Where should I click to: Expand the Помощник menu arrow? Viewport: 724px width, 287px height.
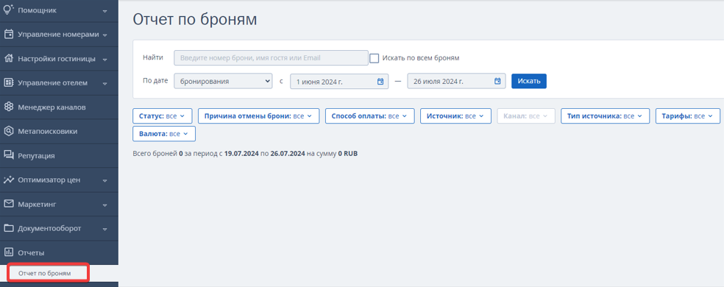[x=104, y=10]
